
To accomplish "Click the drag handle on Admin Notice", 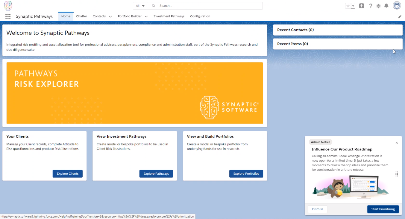I will pyautogui.click(x=397, y=174).
